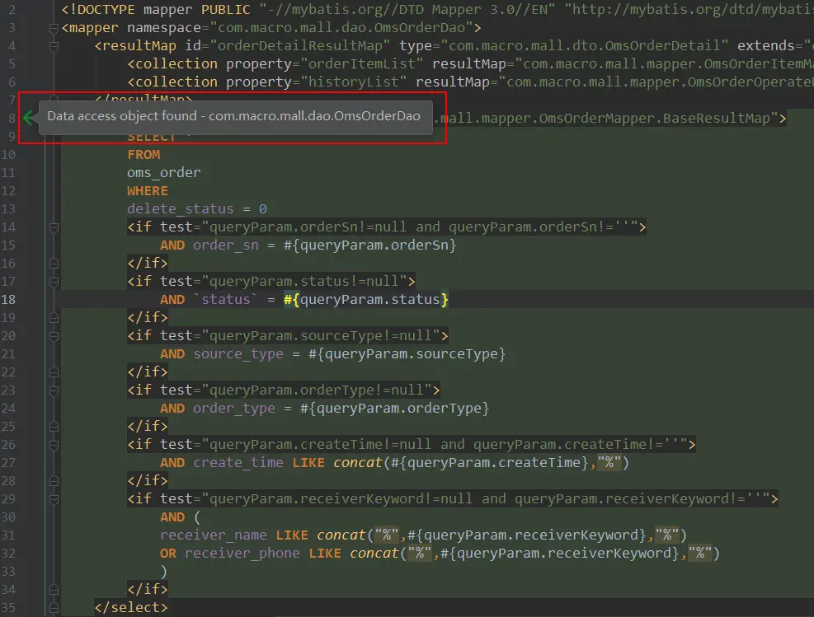The image size is (814, 617).
Task: Click the 'receiver_name' column name
Action: (214, 535)
